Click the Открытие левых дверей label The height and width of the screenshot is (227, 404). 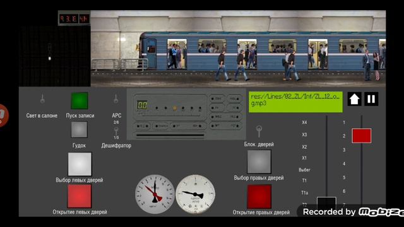pyautogui.click(x=80, y=212)
